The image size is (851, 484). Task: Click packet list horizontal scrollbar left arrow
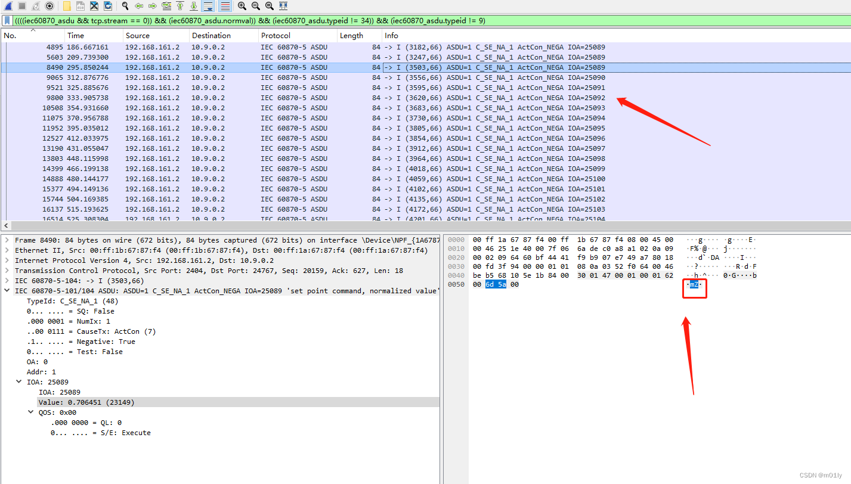[6, 226]
